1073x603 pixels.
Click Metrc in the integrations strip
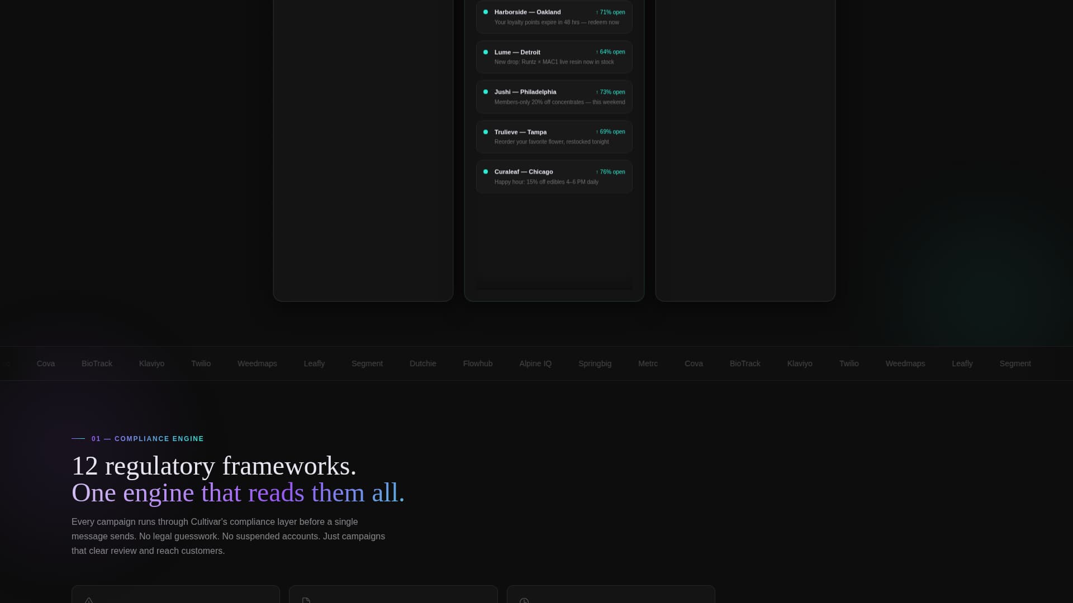pyautogui.click(x=648, y=363)
